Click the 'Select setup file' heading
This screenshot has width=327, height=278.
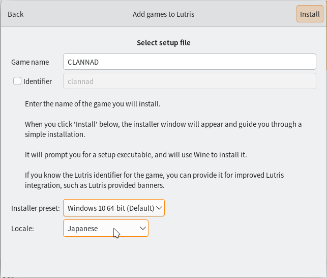163,43
